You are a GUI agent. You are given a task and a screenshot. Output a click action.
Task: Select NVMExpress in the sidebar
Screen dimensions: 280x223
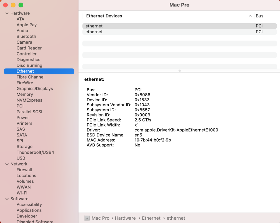[x=29, y=100]
